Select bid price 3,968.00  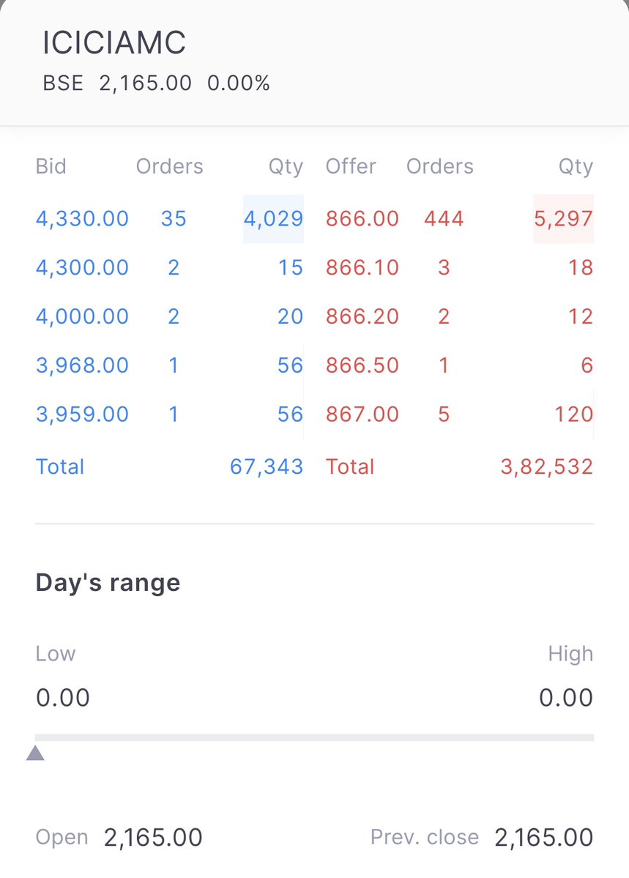coord(82,365)
